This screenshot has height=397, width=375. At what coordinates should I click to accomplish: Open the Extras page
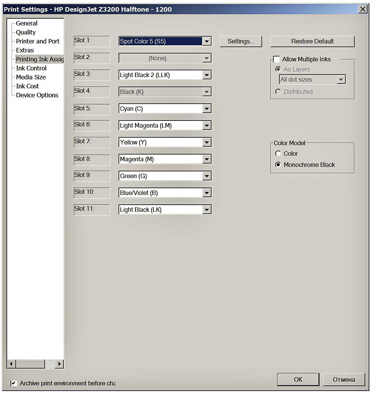click(x=25, y=50)
